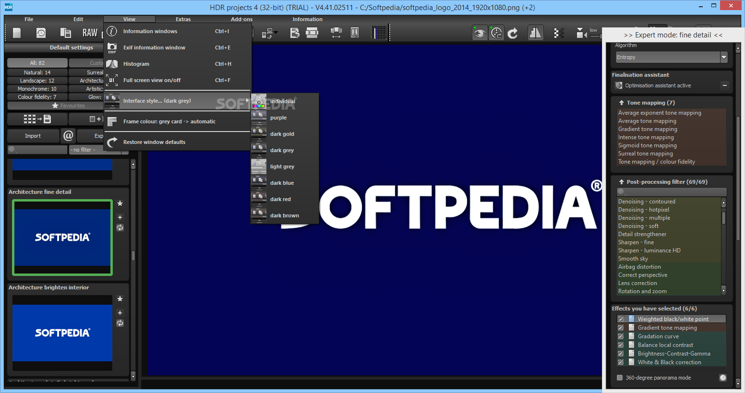Open the Information menu
Screen dimensions: 745x393
coord(308,19)
